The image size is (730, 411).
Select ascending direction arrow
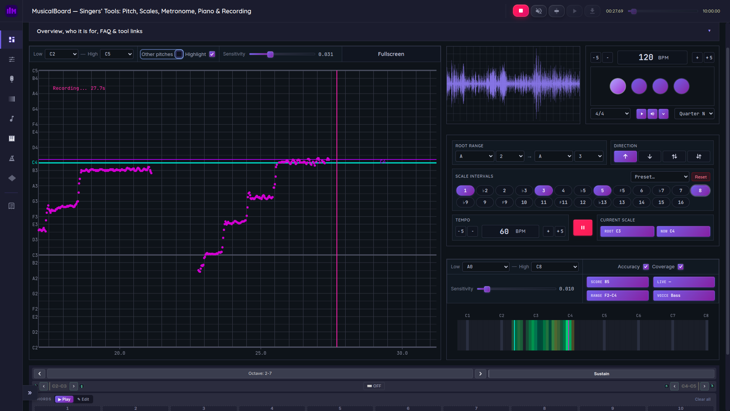coord(625,156)
